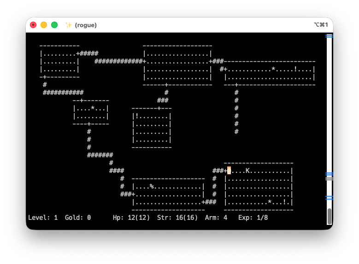The height and width of the screenshot is (264, 359).
Task: Click the ! potion in the middle room
Action: (x=137, y=116)
